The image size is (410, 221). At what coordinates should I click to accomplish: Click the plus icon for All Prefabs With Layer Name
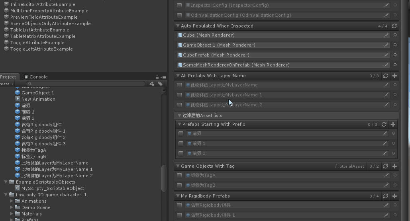[x=394, y=76]
